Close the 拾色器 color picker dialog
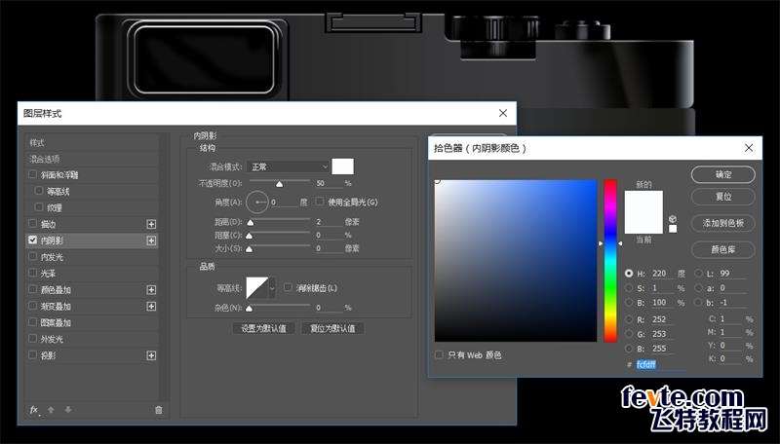This screenshot has height=444, width=780. [x=749, y=148]
